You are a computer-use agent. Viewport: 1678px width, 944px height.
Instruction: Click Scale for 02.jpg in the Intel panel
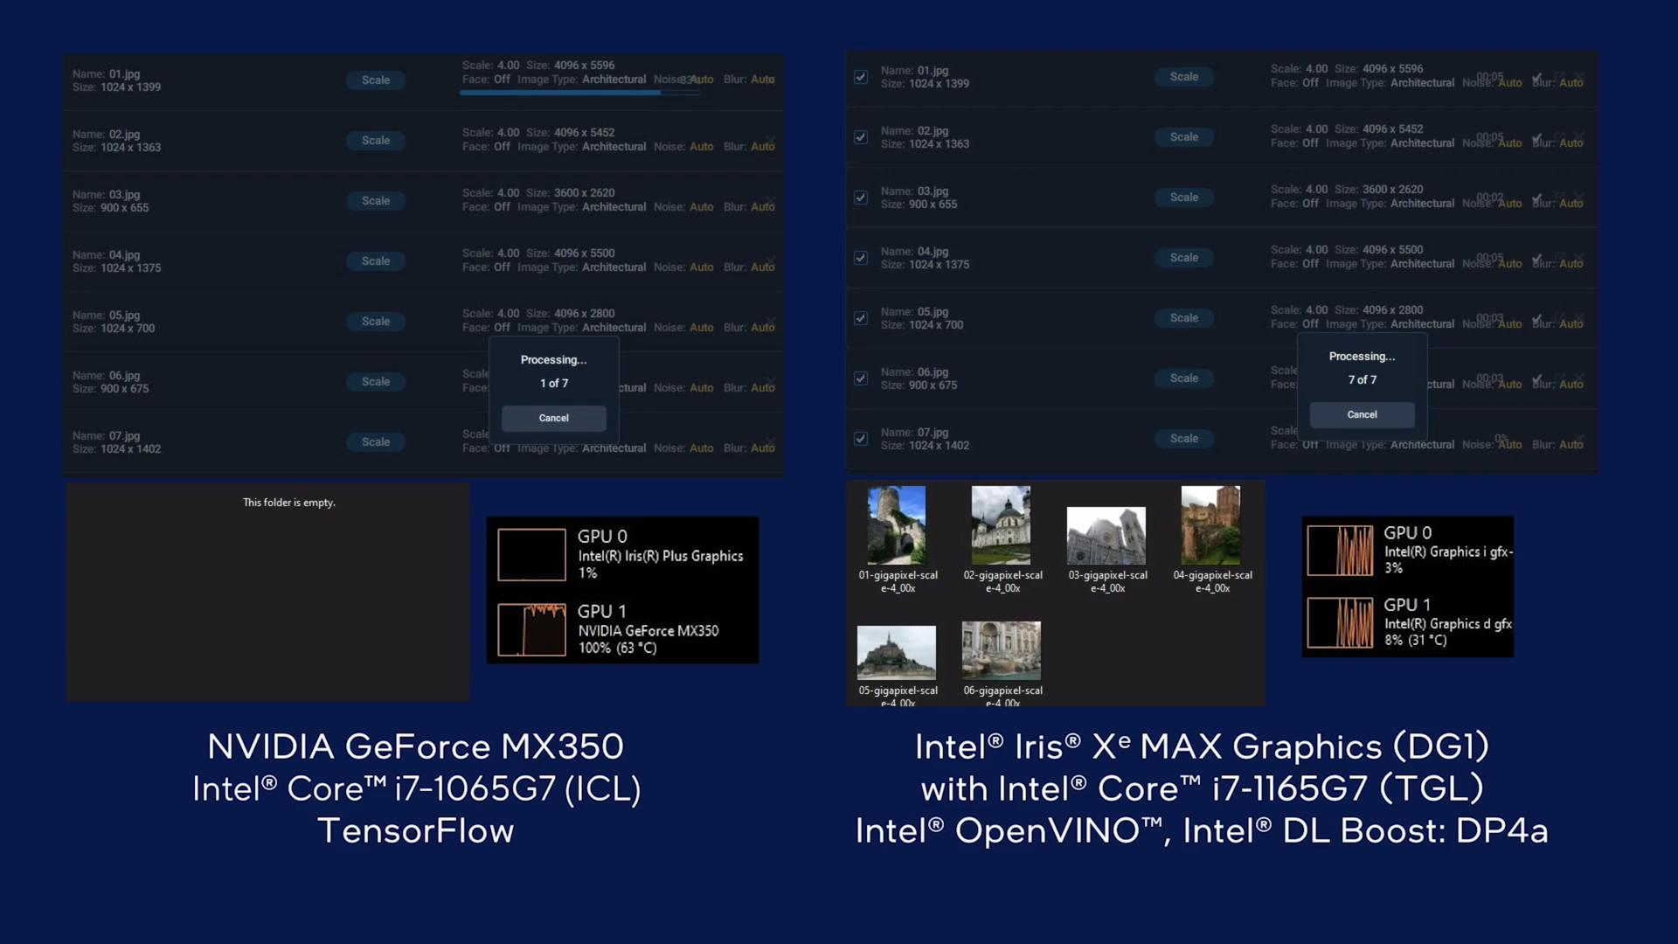click(x=1184, y=136)
